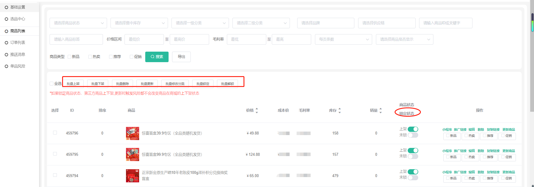Click the green 搜索 button
The height and width of the screenshot is (187, 534).
point(157,57)
